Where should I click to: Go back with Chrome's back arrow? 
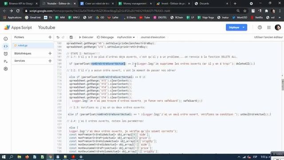click(x=4, y=11)
